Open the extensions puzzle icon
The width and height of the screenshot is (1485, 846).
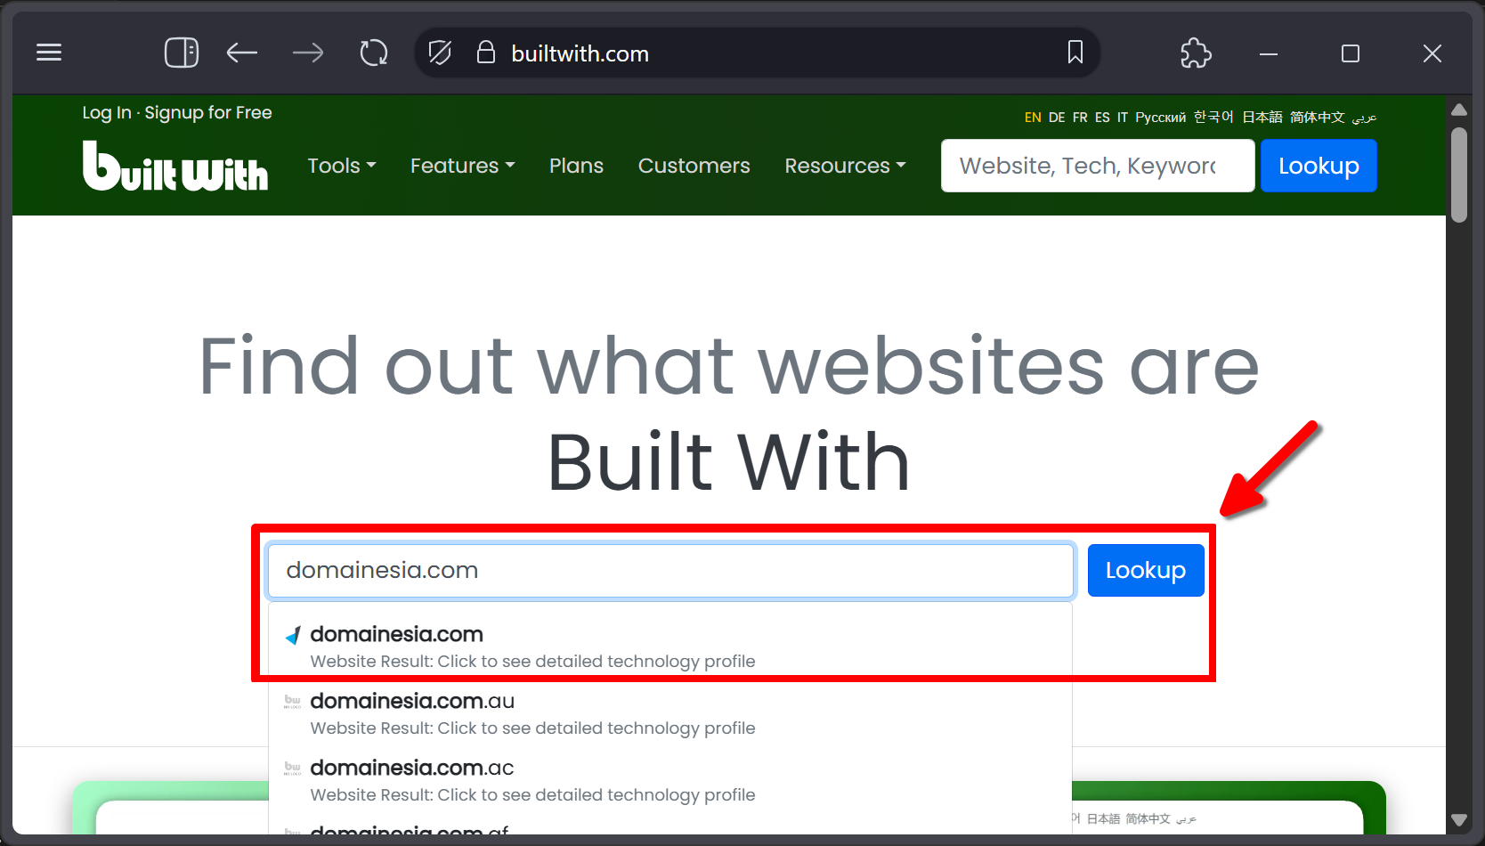tap(1196, 53)
